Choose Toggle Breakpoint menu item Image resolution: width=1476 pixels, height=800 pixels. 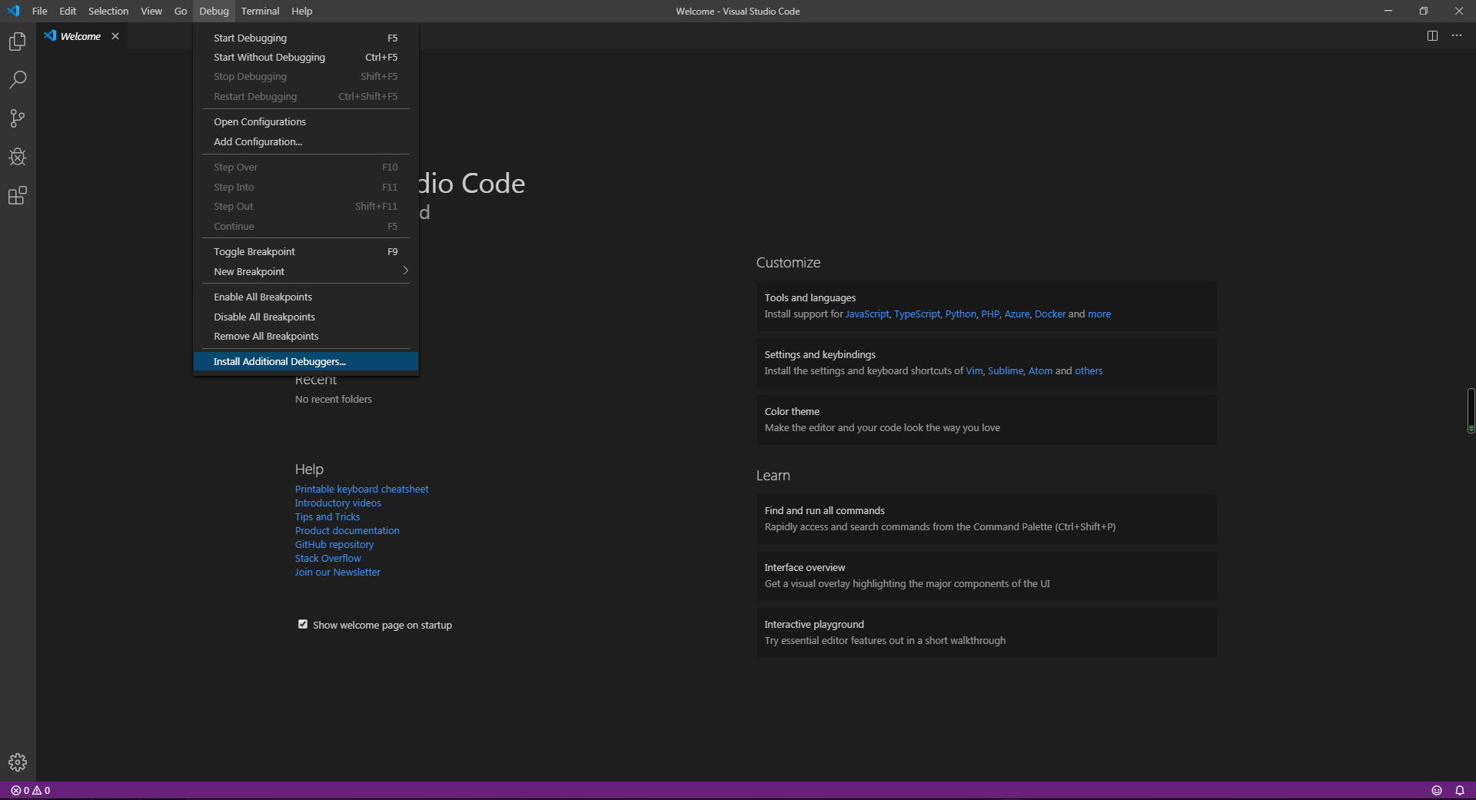click(x=306, y=251)
